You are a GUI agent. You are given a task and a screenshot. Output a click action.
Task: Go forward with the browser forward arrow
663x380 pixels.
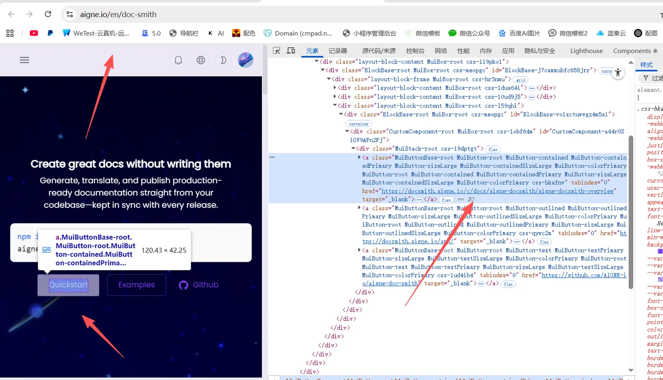(29, 14)
